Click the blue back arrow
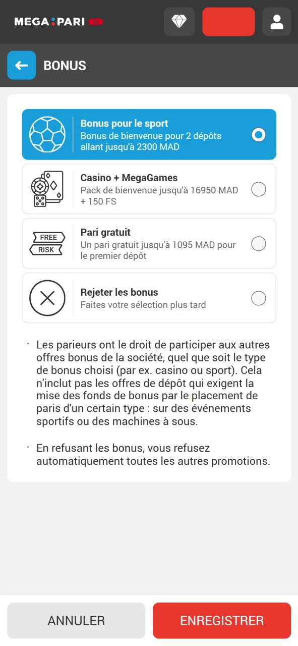298x646 pixels. (x=21, y=65)
